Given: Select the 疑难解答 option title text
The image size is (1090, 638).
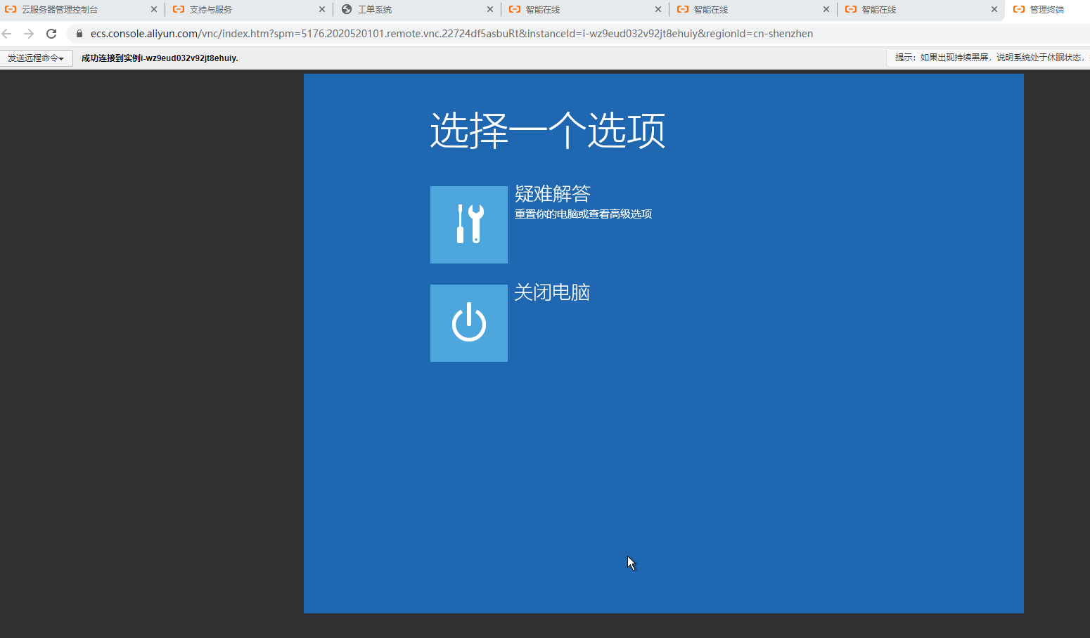Looking at the screenshot, I should pos(552,193).
